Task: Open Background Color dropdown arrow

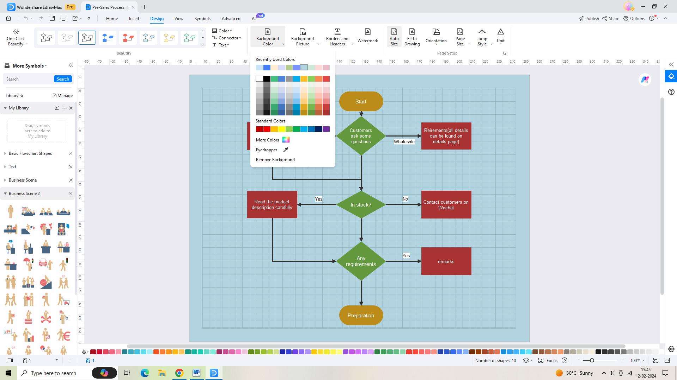Action: [x=283, y=44]
